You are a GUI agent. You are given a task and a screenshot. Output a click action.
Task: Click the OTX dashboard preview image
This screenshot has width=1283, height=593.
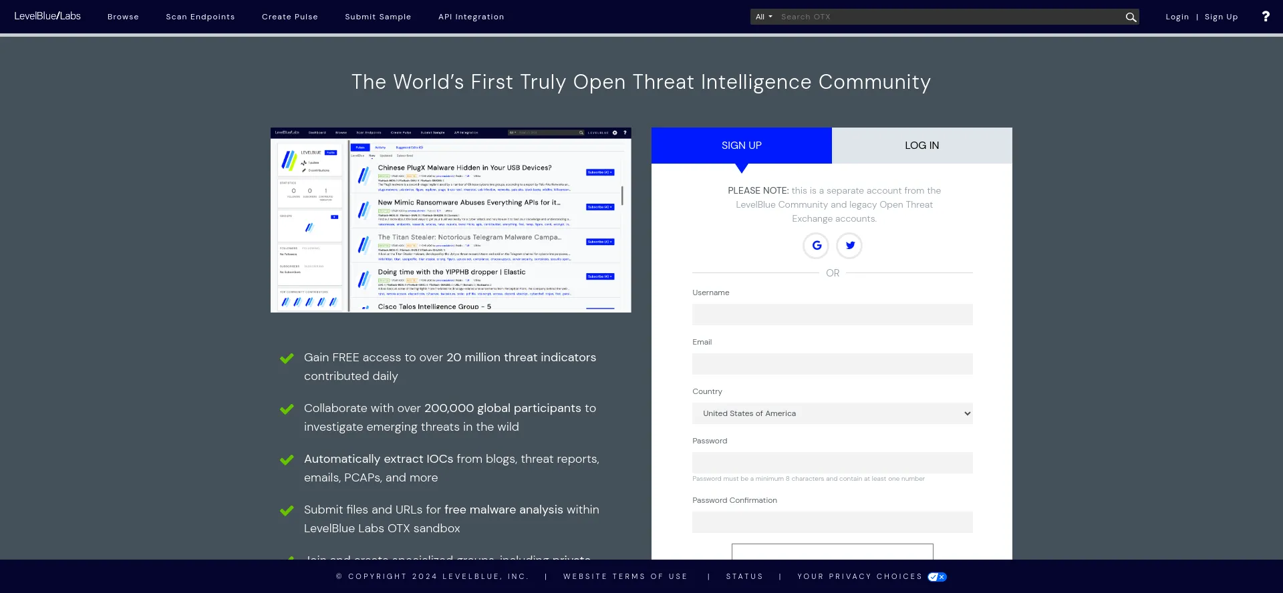[450, 220]
